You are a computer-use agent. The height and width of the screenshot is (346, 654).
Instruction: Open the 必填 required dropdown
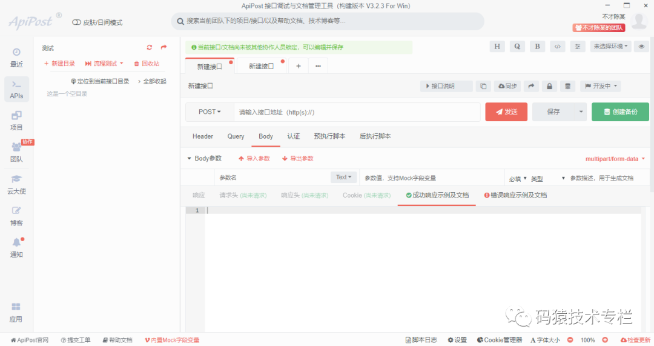click(x=518, y=178)
